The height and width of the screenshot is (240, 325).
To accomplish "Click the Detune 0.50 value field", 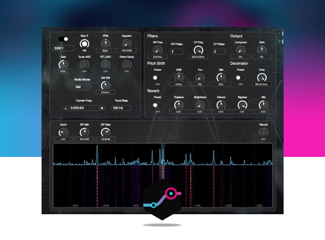I will coord(221,112).
